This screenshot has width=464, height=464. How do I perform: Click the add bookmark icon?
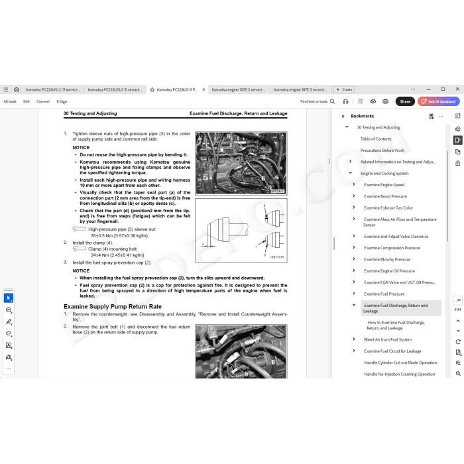[x=431, y=116]
